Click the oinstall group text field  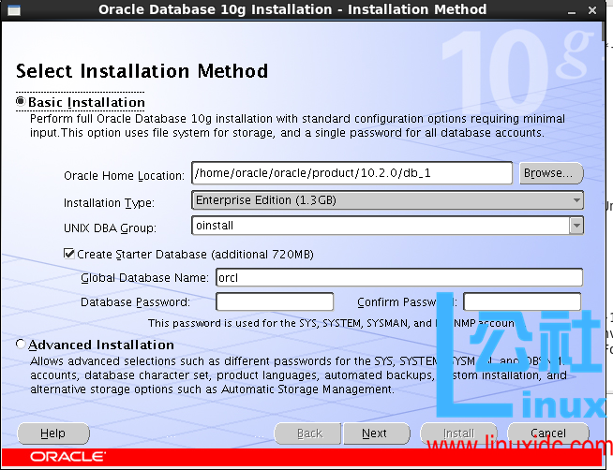click(x=381, y=226)
